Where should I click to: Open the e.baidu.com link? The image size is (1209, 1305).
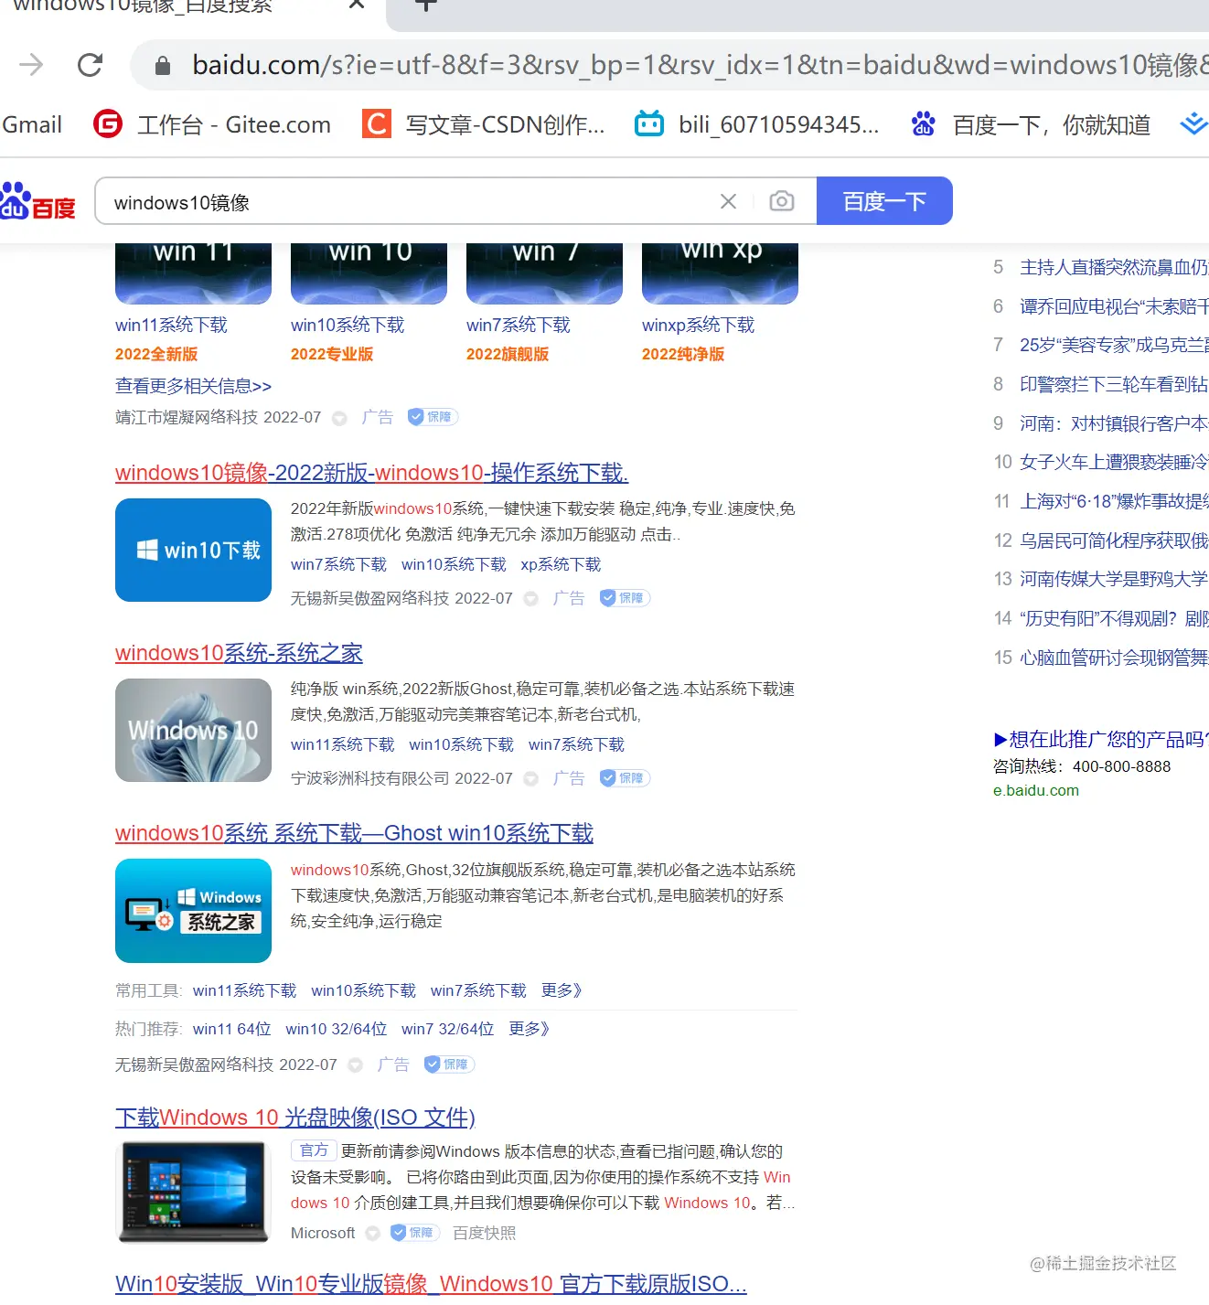click(x=1036, y=790)
